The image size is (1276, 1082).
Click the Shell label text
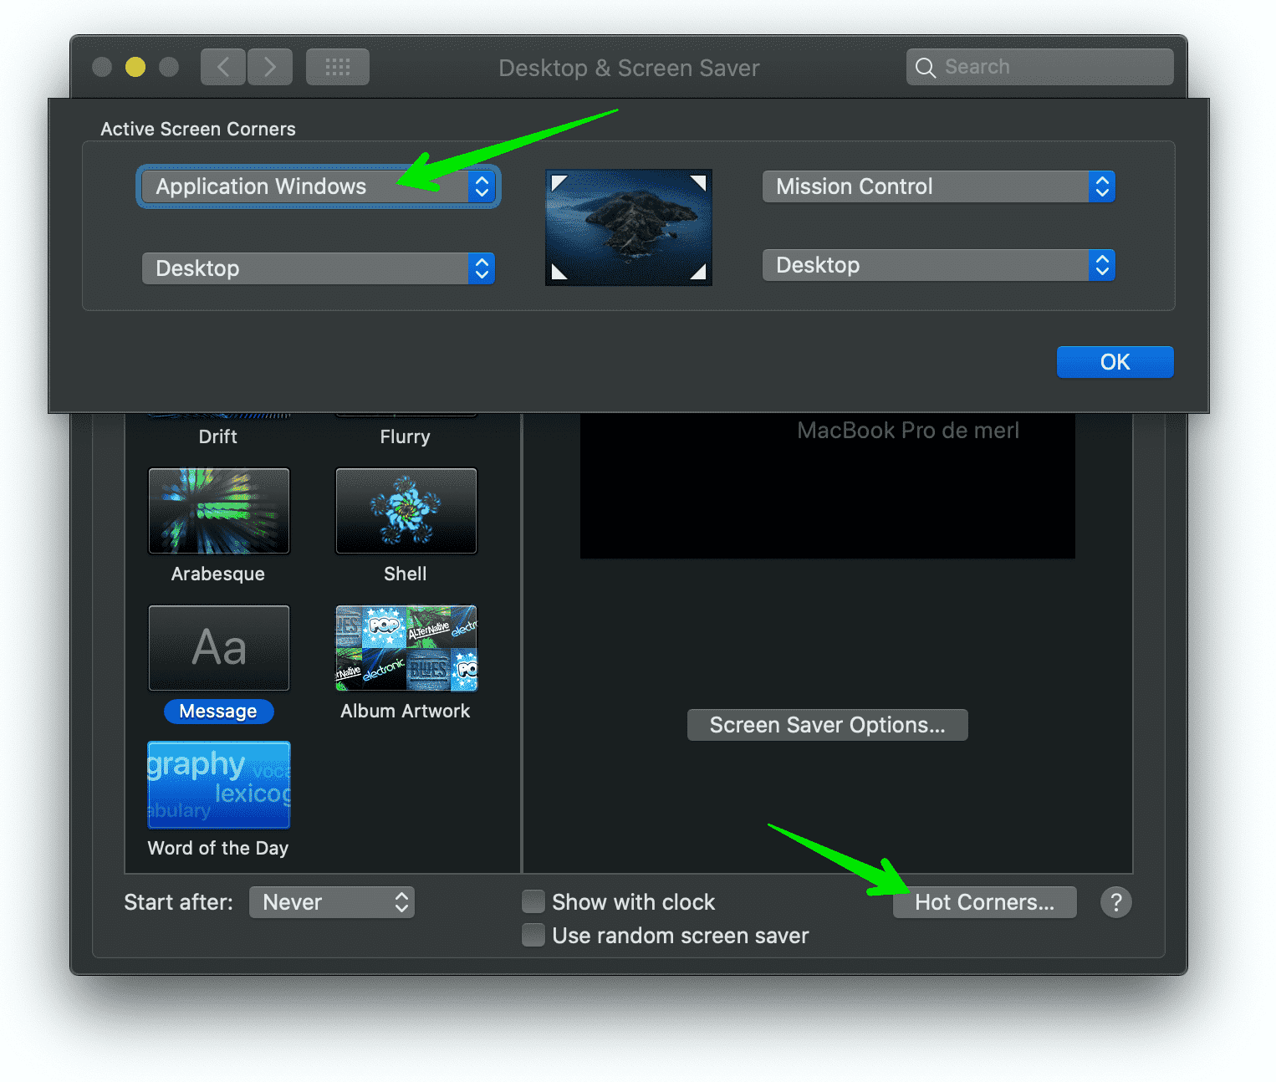point(406,574)
